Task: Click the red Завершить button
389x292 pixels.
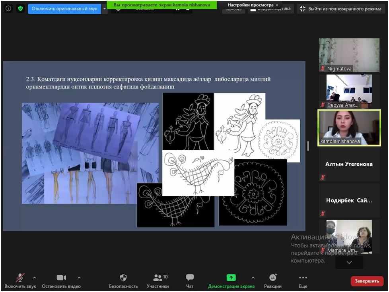Action: point(367,281)
